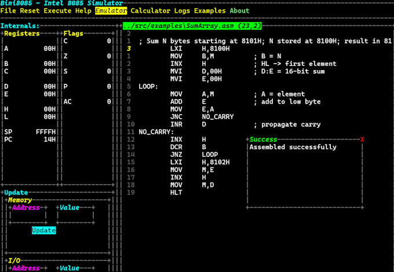Click the 'Assembled successfully' message
394x272 pixels.
click(293, 147)
